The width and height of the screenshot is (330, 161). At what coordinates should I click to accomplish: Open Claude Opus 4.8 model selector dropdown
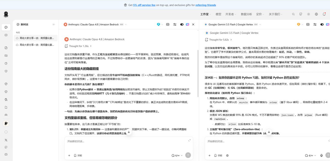pyautogui.click(x=95, y=24)
